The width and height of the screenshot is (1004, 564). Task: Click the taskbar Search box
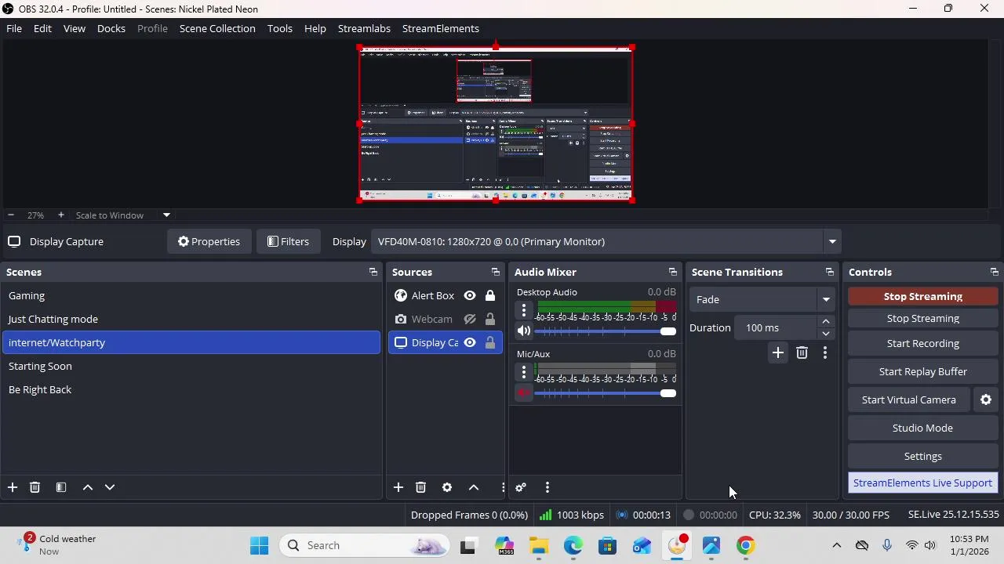(x=365, y=545)
